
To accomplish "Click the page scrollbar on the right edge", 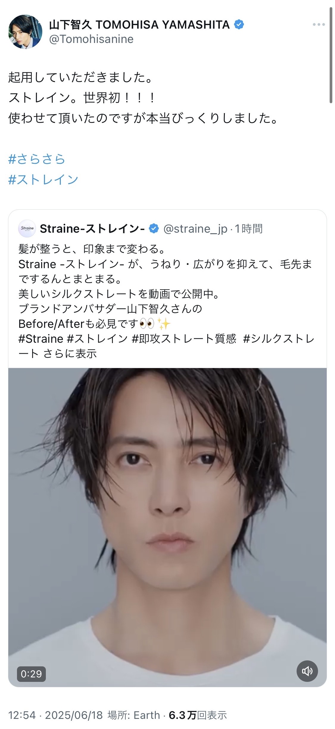I will (x=331, y=55).
